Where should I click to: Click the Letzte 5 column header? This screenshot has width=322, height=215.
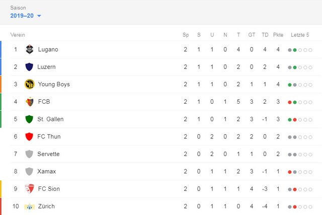300,35
